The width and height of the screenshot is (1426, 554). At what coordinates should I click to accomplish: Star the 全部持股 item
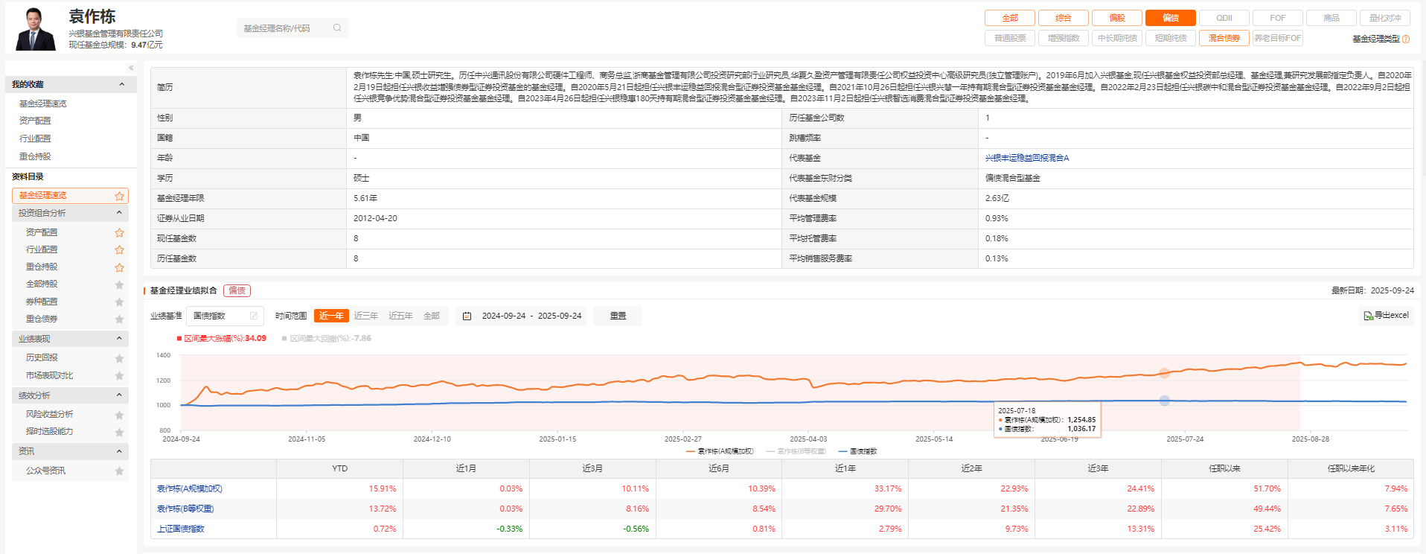coord(119,284)
